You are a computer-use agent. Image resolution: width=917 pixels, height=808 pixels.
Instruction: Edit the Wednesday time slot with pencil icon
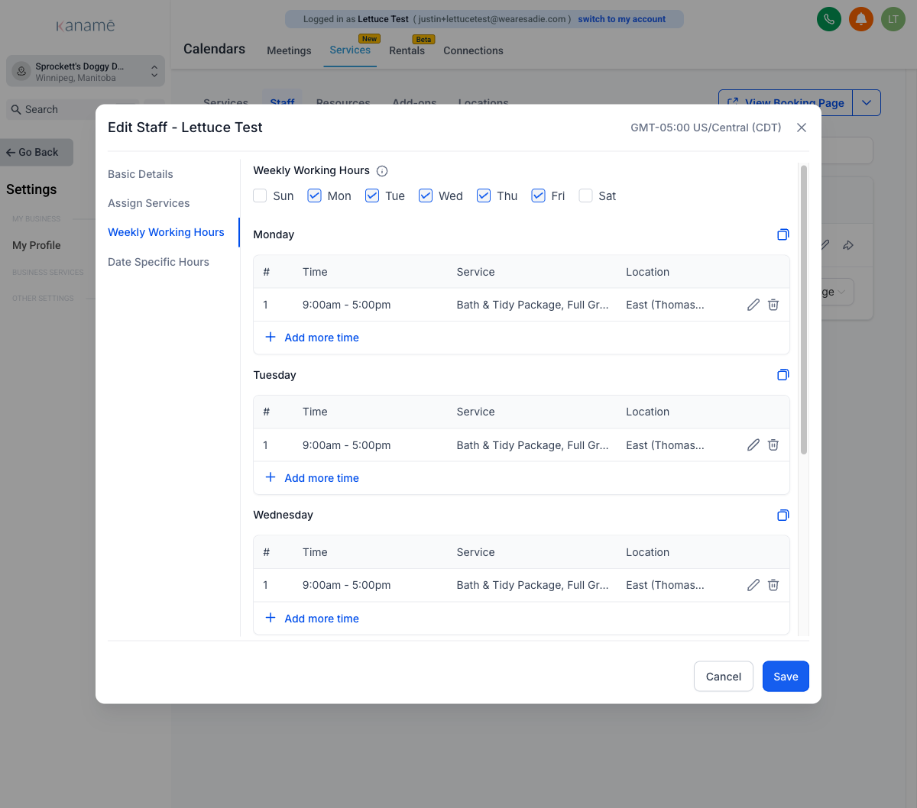pyautogui.click(x=753, y=585)
